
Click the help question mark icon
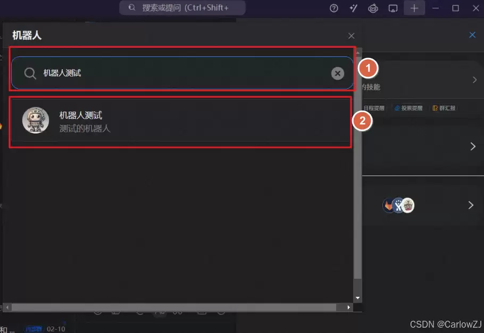334,8
